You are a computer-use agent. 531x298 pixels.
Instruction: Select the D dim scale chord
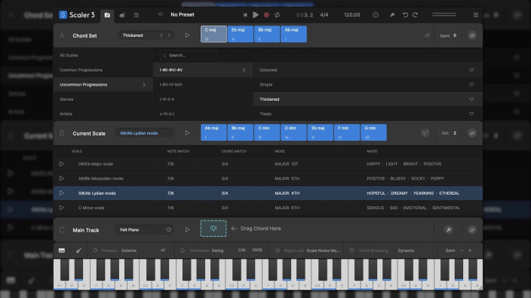click(x=293, y=132)
